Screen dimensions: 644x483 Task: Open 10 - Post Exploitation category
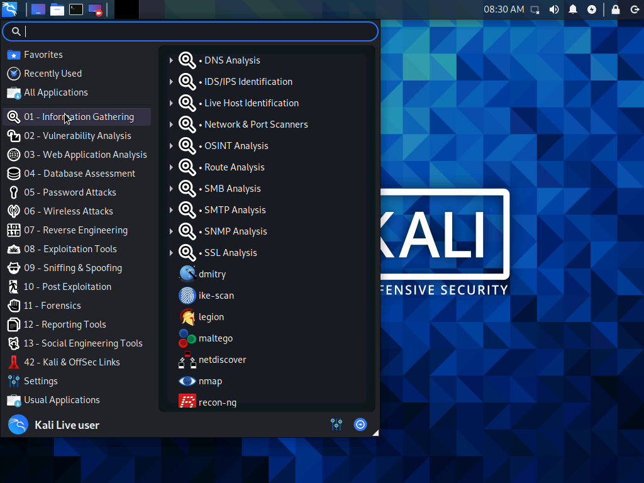pos(77,287)
